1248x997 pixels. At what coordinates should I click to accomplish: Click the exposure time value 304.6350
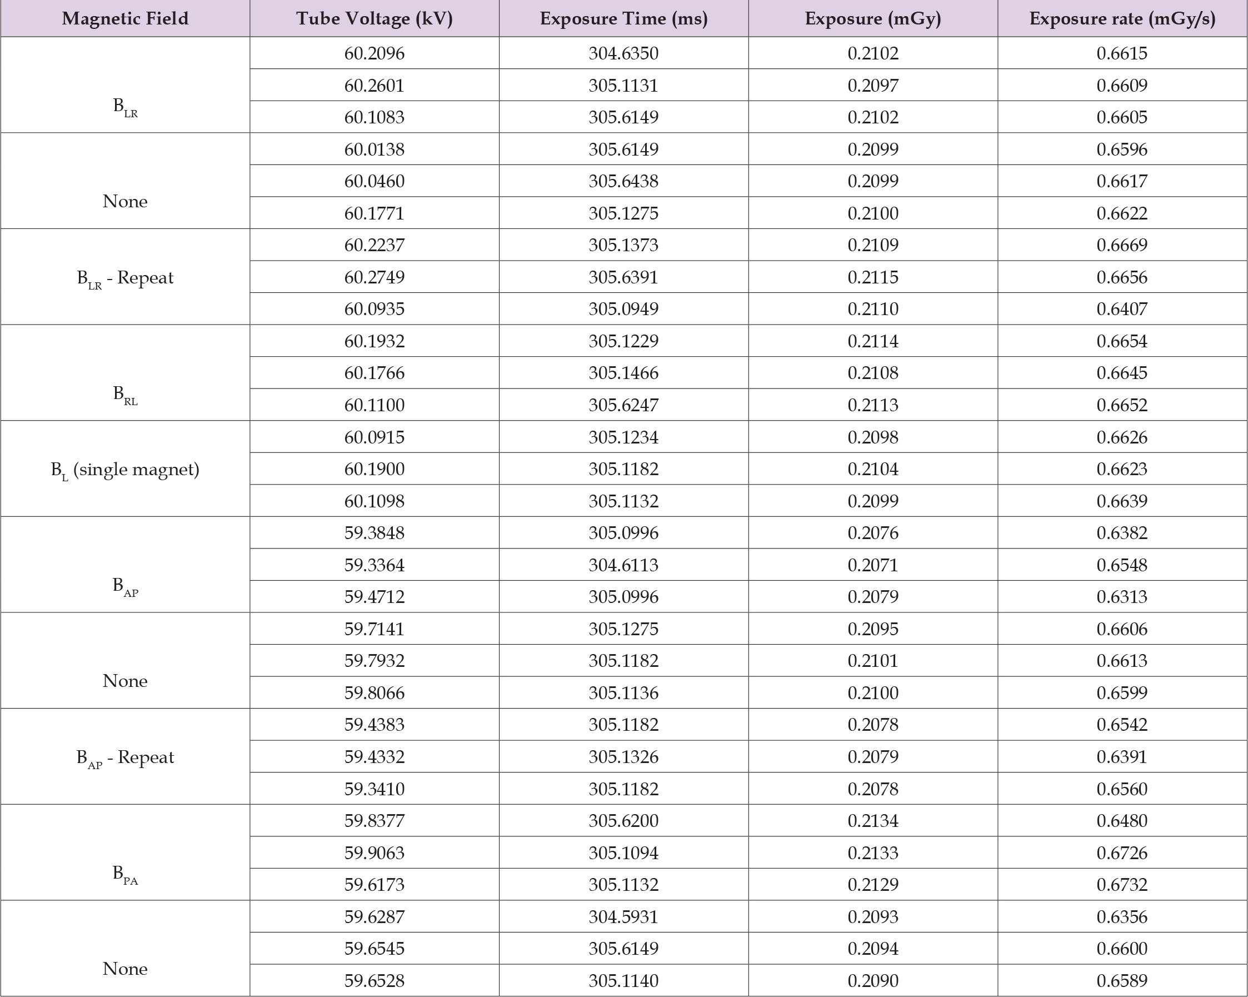(623, 53)
